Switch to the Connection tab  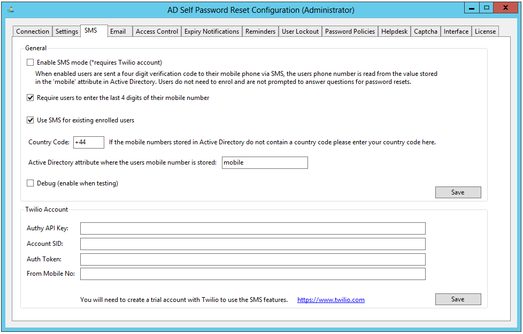33,32
